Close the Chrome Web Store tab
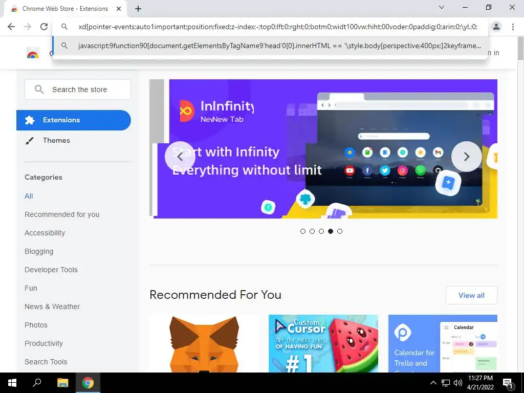 [x=119, y=9]
